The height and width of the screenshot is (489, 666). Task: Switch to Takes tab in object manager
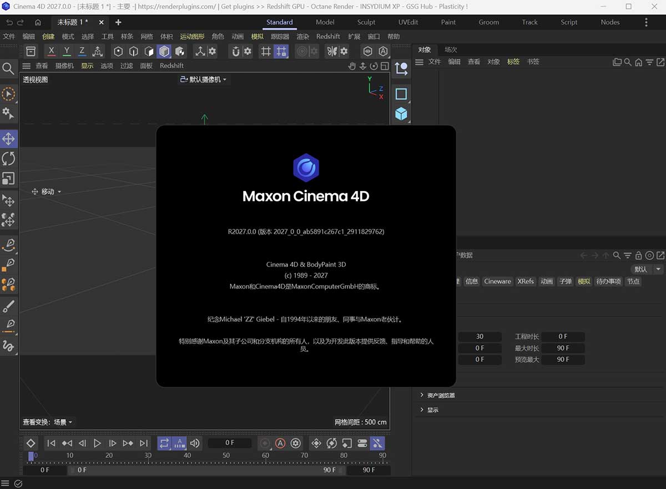click(x=451, y=49)
